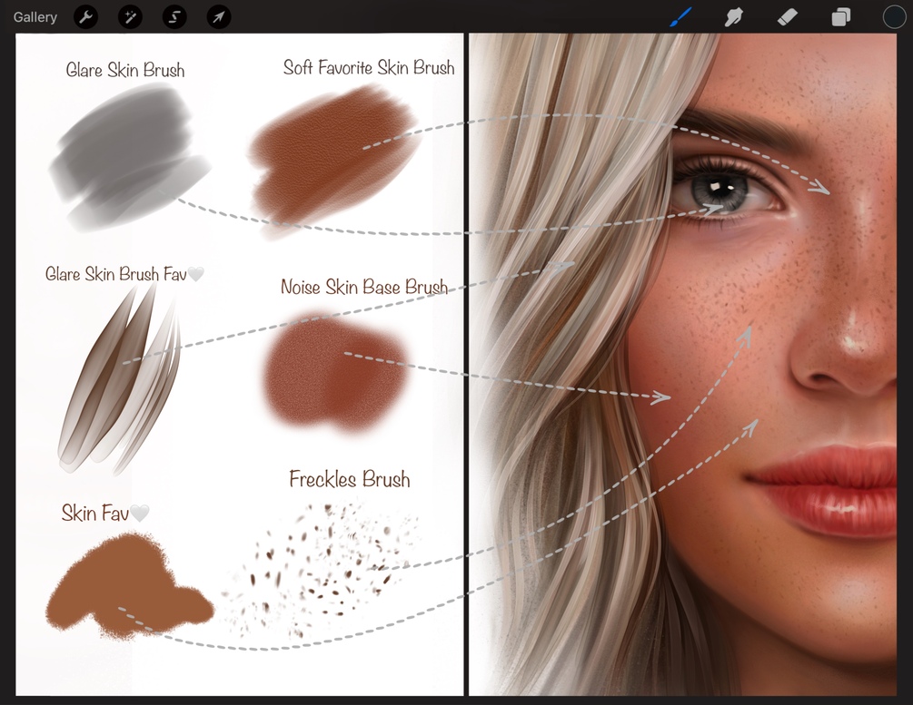This screenshot has height=705, width=913.
Task: Open the color picker circle
Action: 894,17
